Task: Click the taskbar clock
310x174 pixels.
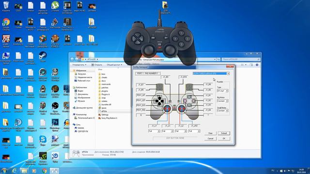Action: [x=301, y=171]
